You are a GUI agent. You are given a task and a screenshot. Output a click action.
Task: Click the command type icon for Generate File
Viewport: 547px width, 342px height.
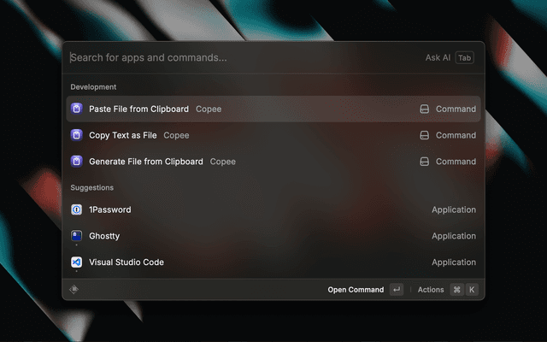click(x=424, y=162)
